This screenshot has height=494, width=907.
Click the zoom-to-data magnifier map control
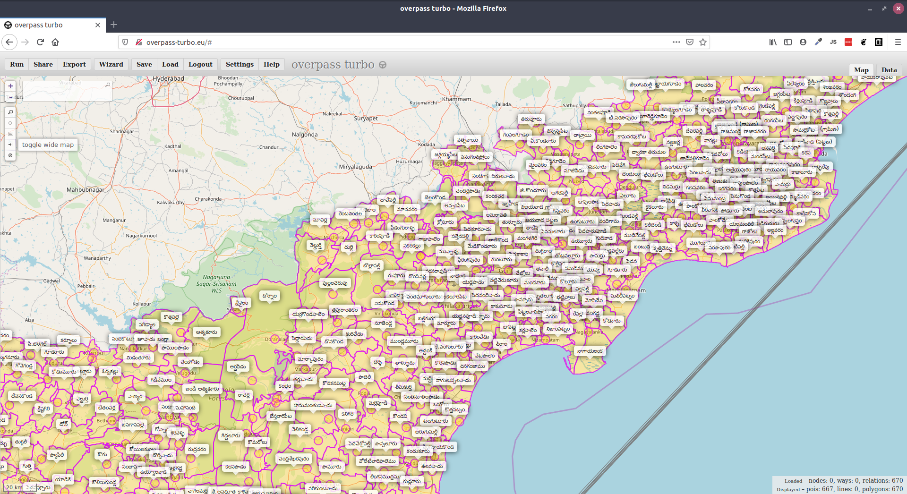[10, 112]
